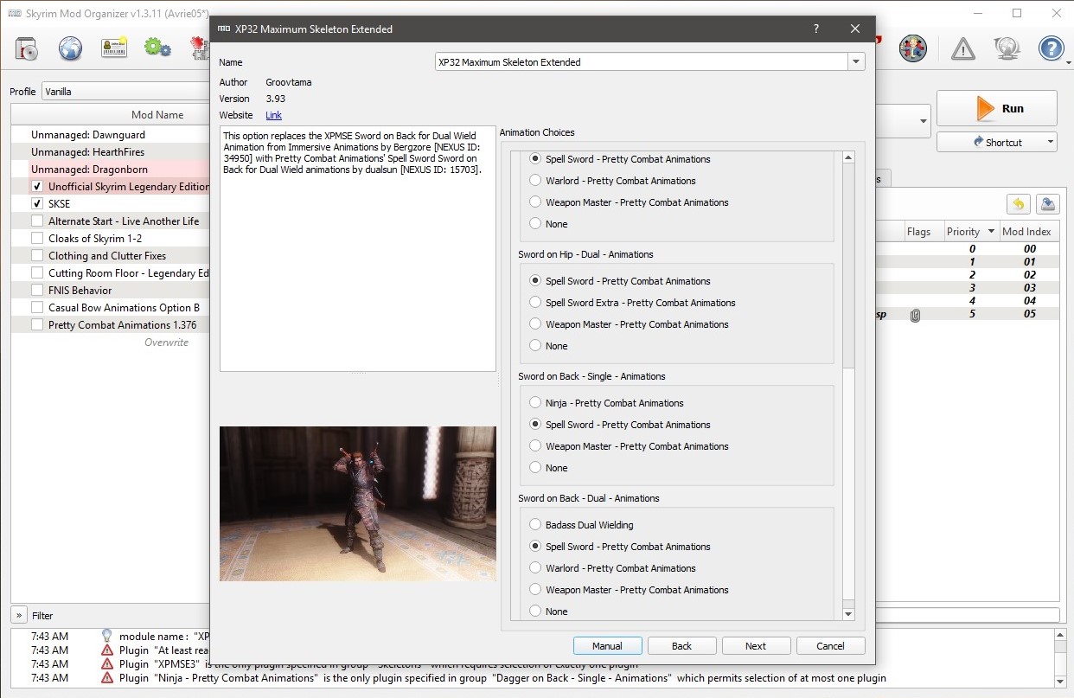
Task: Select Warlord under Sword on Back Dual Animations
Action: click(535, 568)
